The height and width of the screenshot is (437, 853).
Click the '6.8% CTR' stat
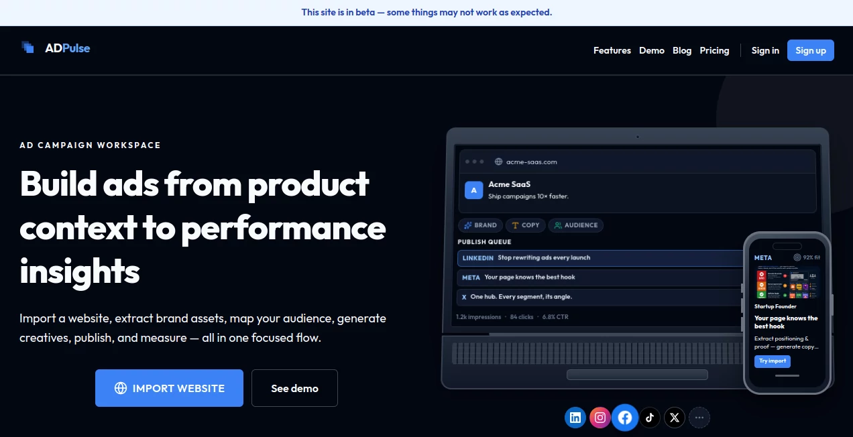pos(555,316)
